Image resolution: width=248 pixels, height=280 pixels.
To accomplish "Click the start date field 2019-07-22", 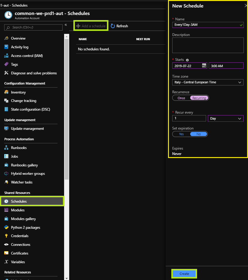I will (x=190, y=66).
